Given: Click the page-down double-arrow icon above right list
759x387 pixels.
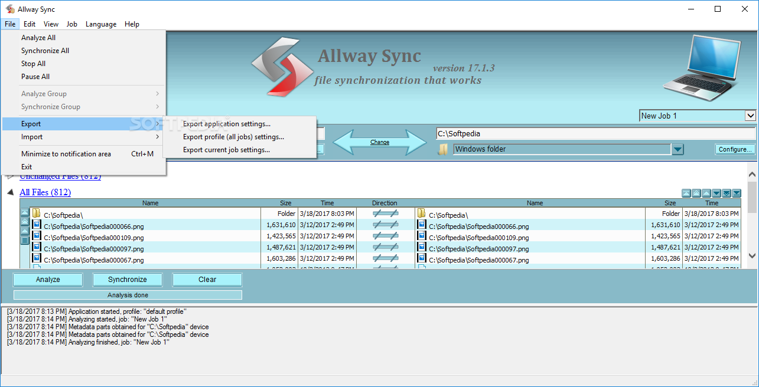Looking at the screenshot, I should pos(727,193).
